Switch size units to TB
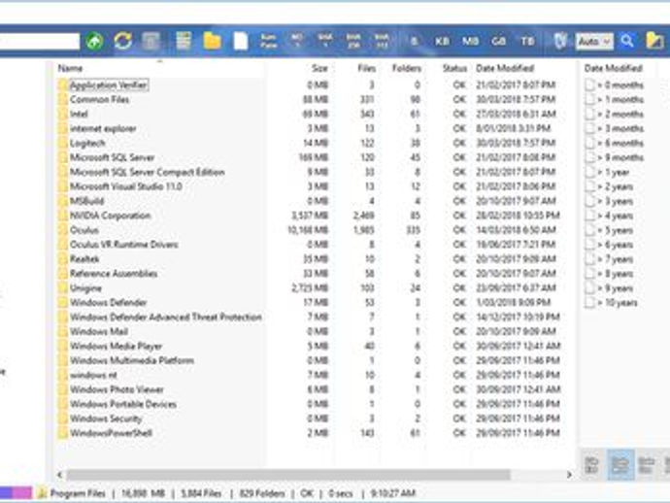670x503 pixels. pyautogui.click(x=527, y=42)
